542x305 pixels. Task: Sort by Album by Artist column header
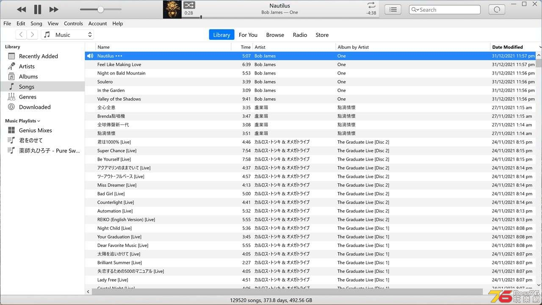(413, 47)
